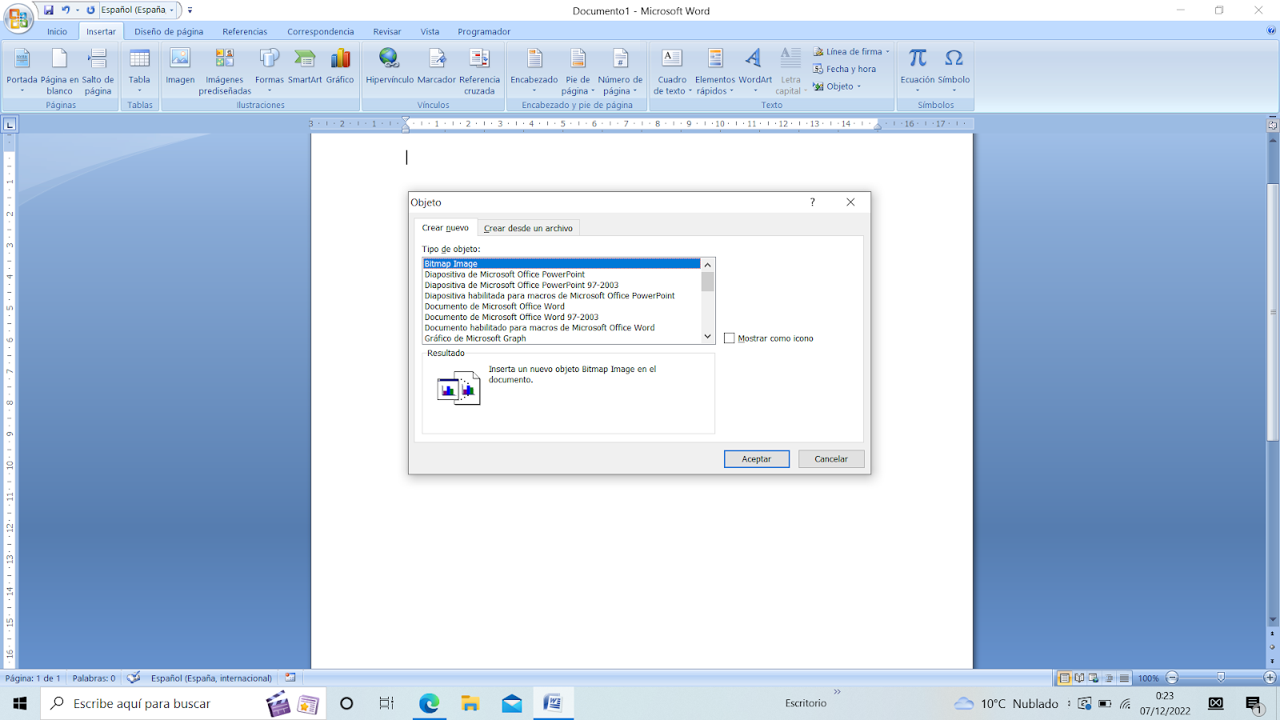Click the Imagen insert icon
This screenshot has height=720, width=1280.
point(180,59)
